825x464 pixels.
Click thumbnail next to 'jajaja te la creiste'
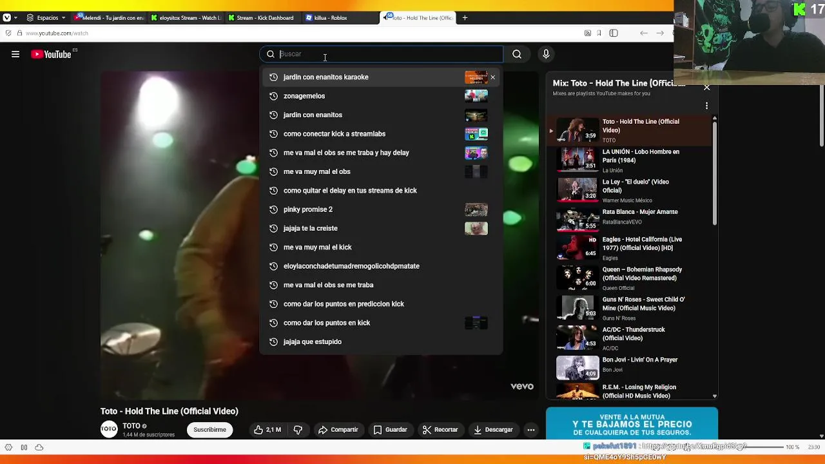[476, 228]
